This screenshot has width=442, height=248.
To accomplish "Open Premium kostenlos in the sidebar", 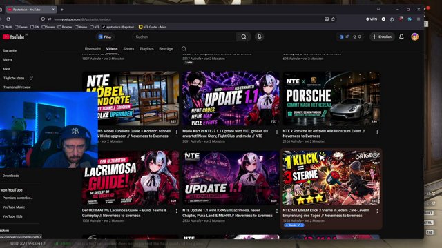I will (17, 198).
